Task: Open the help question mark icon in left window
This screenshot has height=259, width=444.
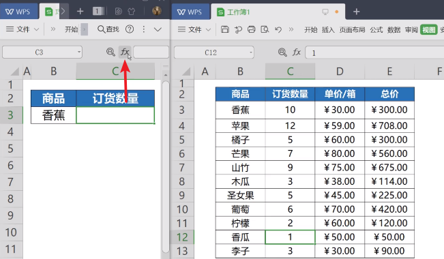Action: point(130,29)
